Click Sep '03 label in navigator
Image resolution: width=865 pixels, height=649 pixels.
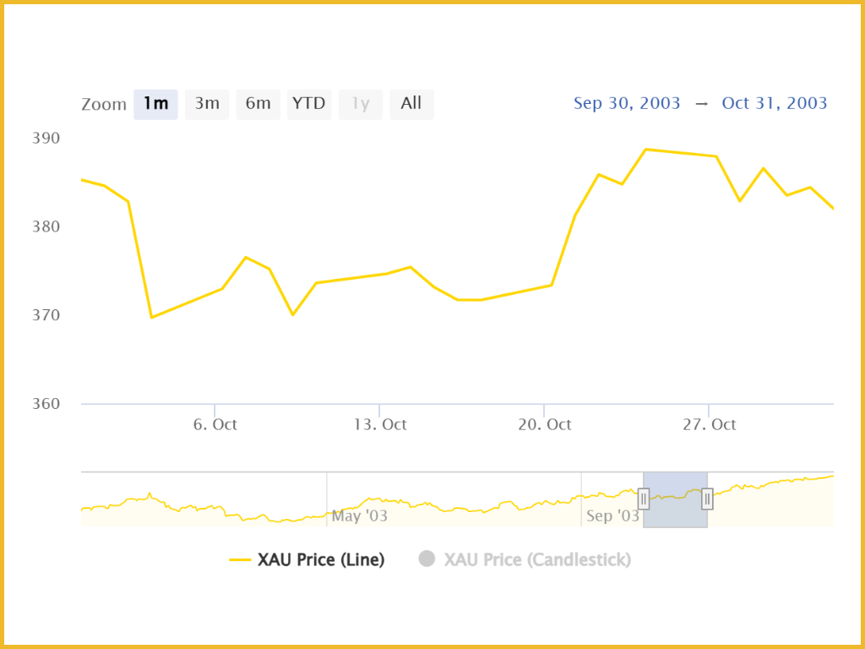612,516
